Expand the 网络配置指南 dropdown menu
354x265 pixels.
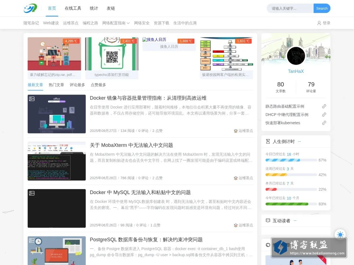tap(116, 23)
